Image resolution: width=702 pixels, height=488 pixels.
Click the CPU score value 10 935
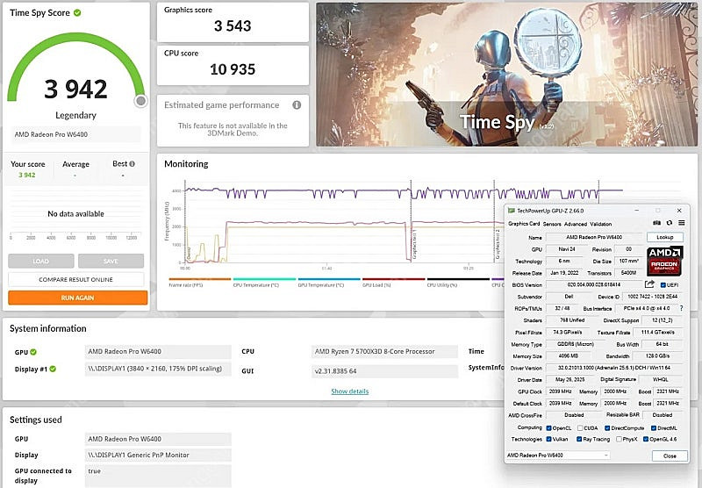pyautogui.click(x=233, y=69)
